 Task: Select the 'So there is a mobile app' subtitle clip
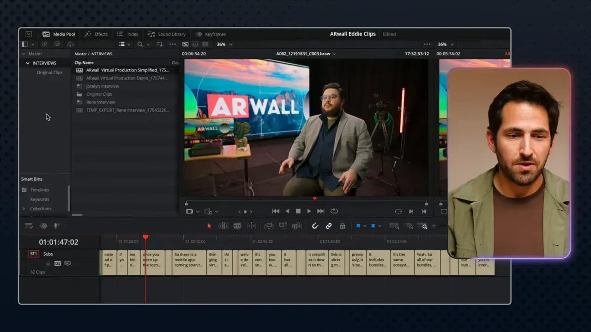tap(189, 262)
